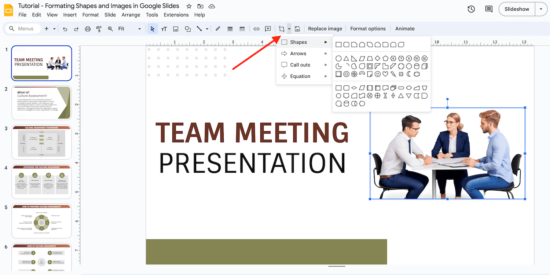Expand the mask image dropdown arrow

click(x=289, y=29)
